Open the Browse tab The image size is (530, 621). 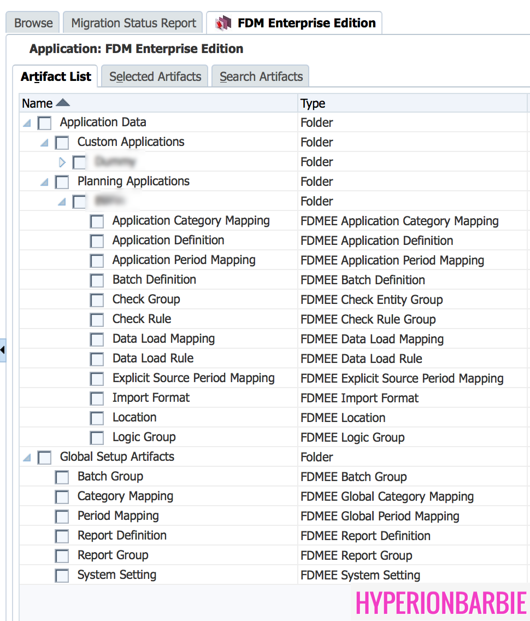33,23
